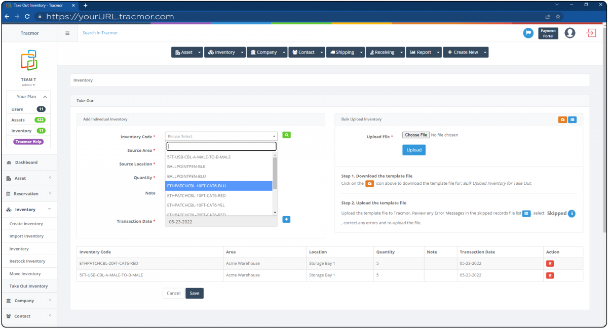Open Import Inventory in sidebar
The image size is (608, 329).
26,236
